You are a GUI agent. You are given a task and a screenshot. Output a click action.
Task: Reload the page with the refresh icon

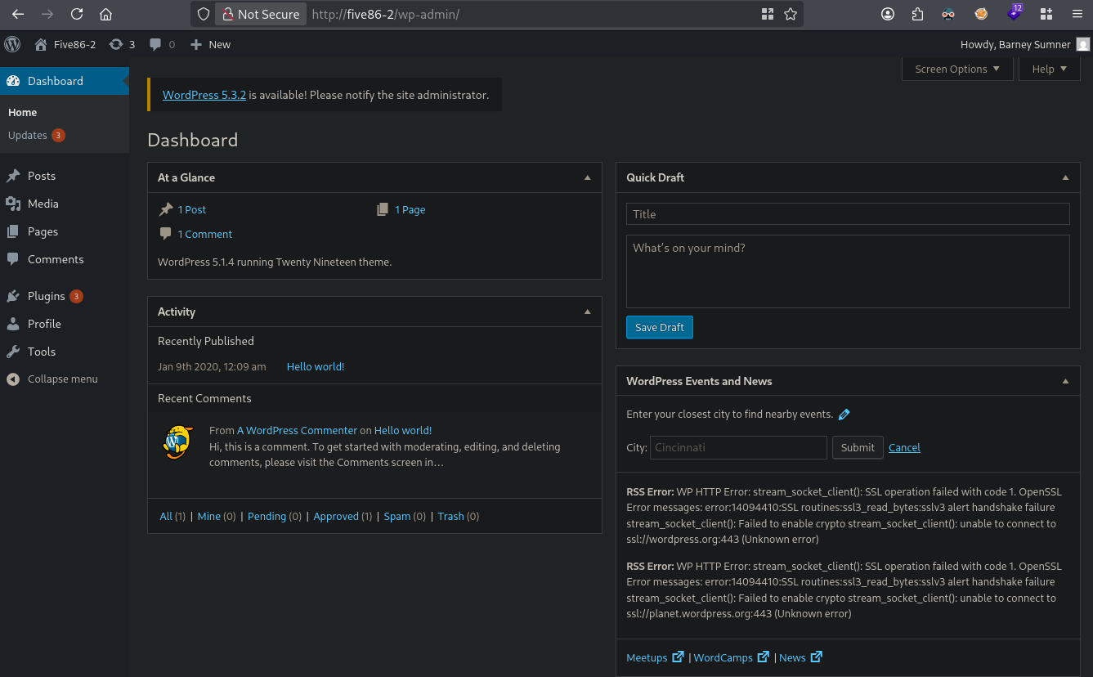click(77, 14)
